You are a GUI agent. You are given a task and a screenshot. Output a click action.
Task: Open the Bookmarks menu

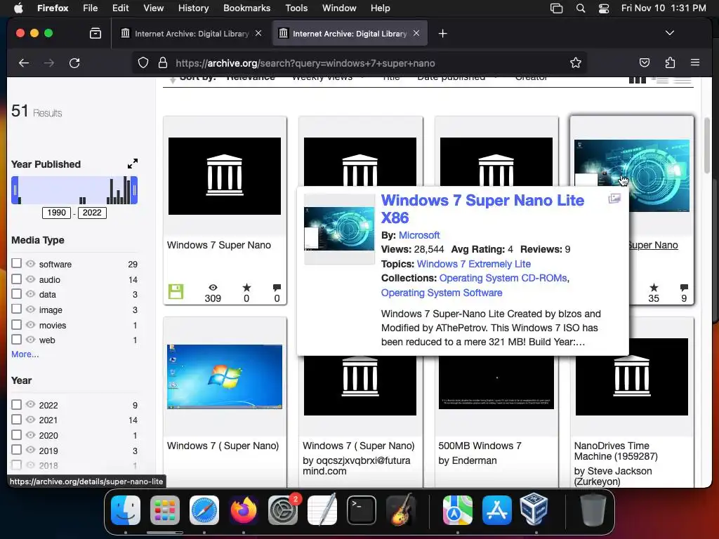point(246,8)
